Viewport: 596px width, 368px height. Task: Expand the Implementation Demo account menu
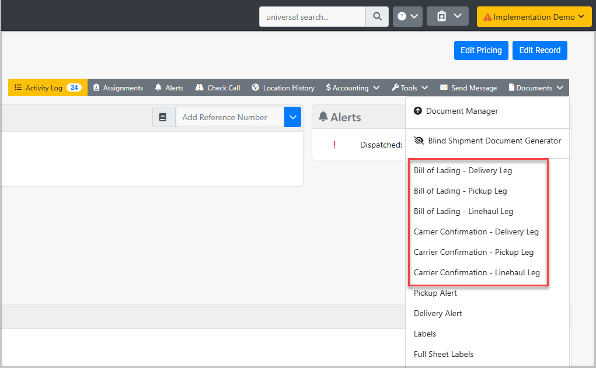[x=534, y=17]
